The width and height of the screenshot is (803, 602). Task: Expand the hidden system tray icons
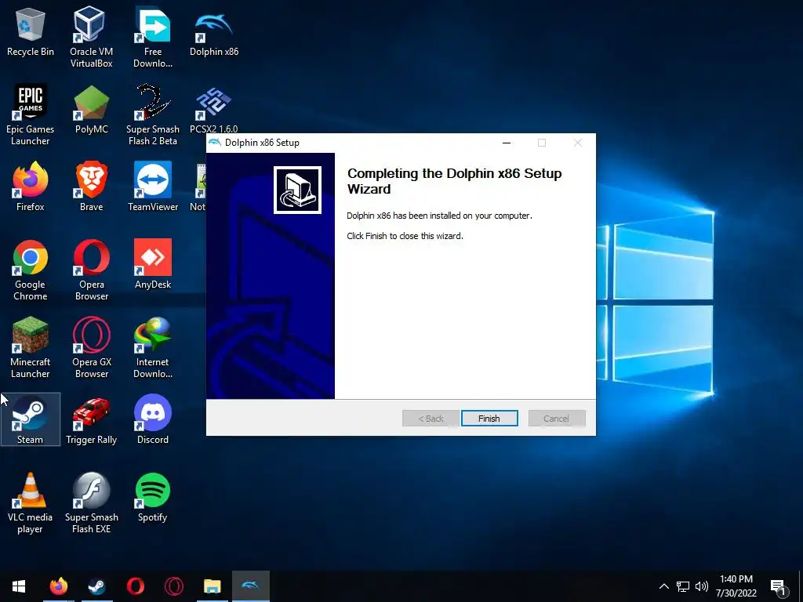pyautogui.click(x=663, y=586)
